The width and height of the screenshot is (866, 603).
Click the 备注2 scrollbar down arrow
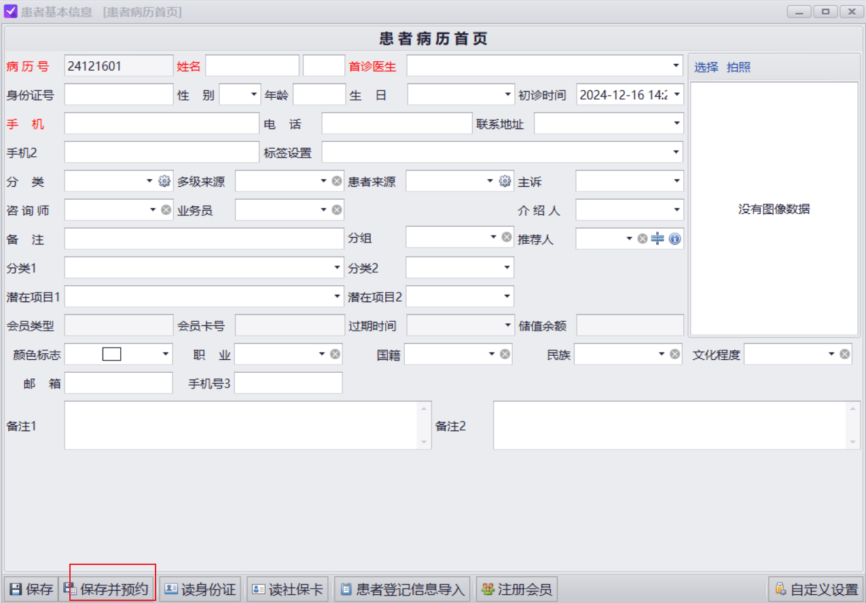pyautogui.click(x=854, y=443)
